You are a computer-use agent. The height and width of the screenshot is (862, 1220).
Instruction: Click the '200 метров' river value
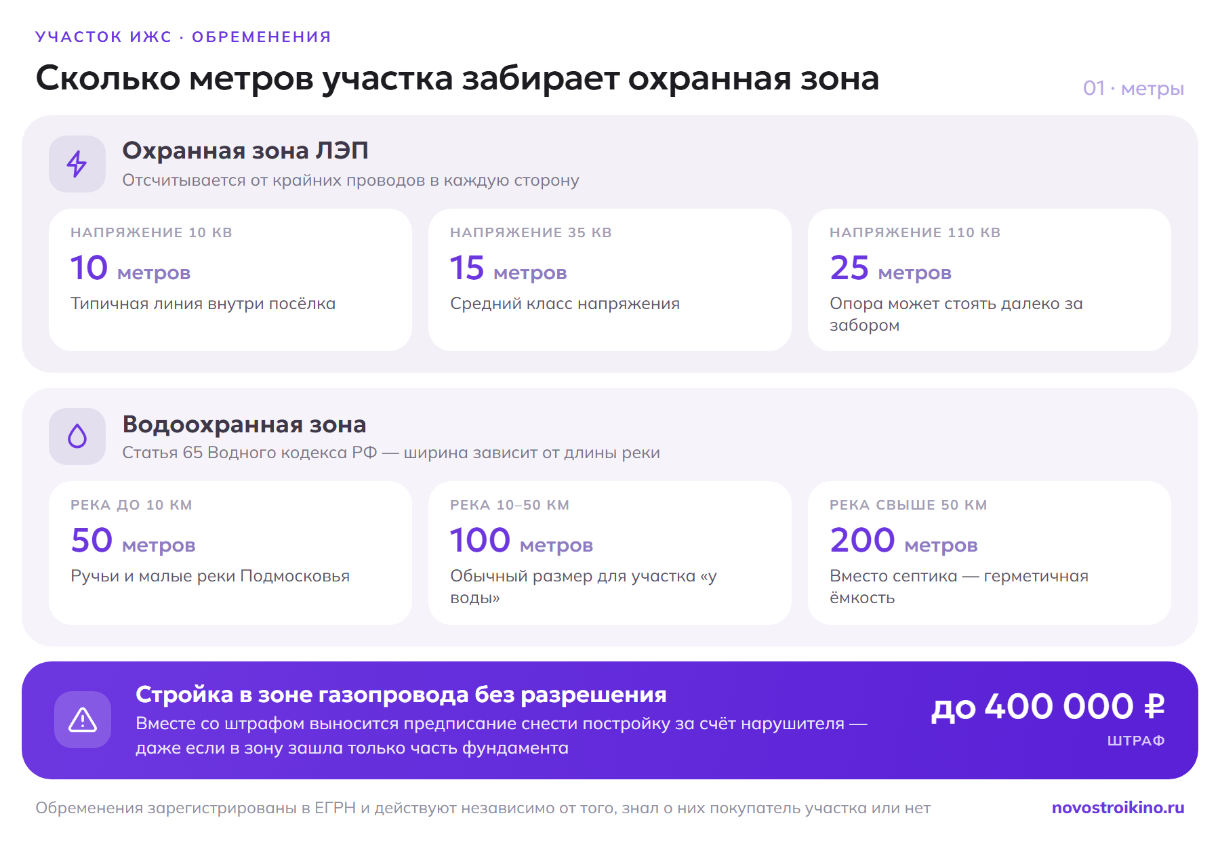903,541
